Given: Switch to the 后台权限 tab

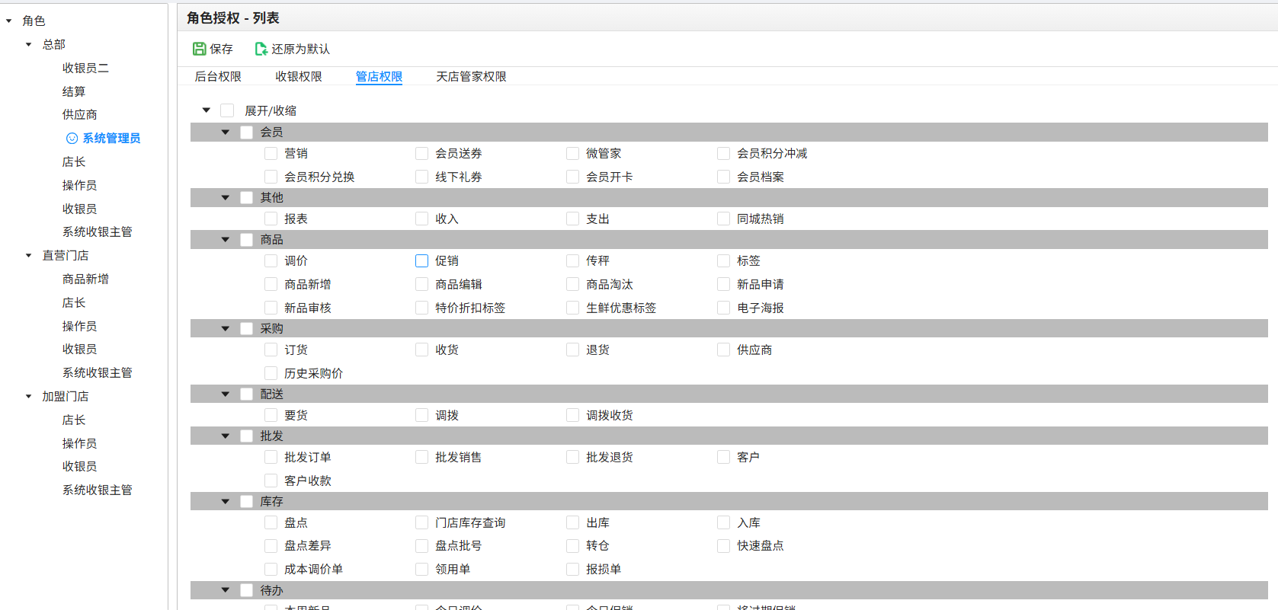Looking at the screenshot, I should (218, 77).
